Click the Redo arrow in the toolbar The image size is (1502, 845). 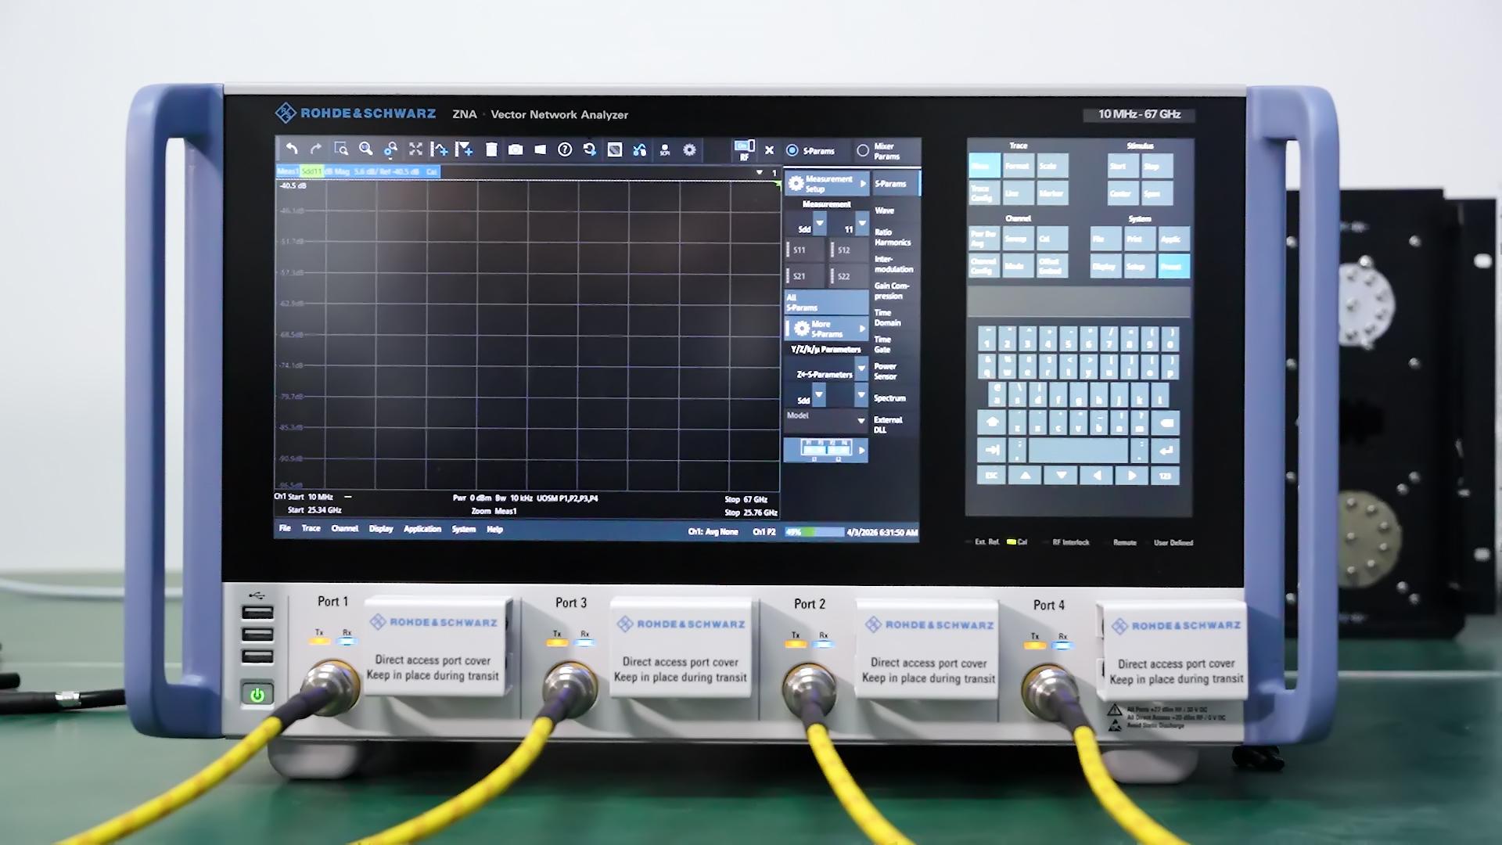(x=316, y=149)
